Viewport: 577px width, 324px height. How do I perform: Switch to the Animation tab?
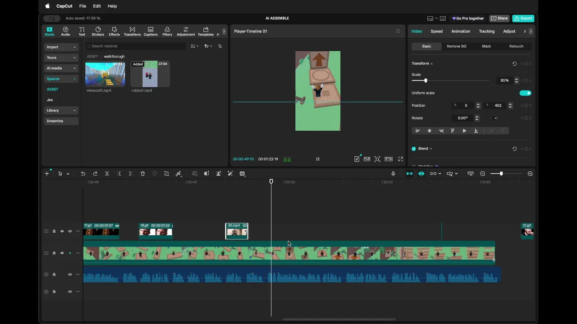(x=461, y=31)
